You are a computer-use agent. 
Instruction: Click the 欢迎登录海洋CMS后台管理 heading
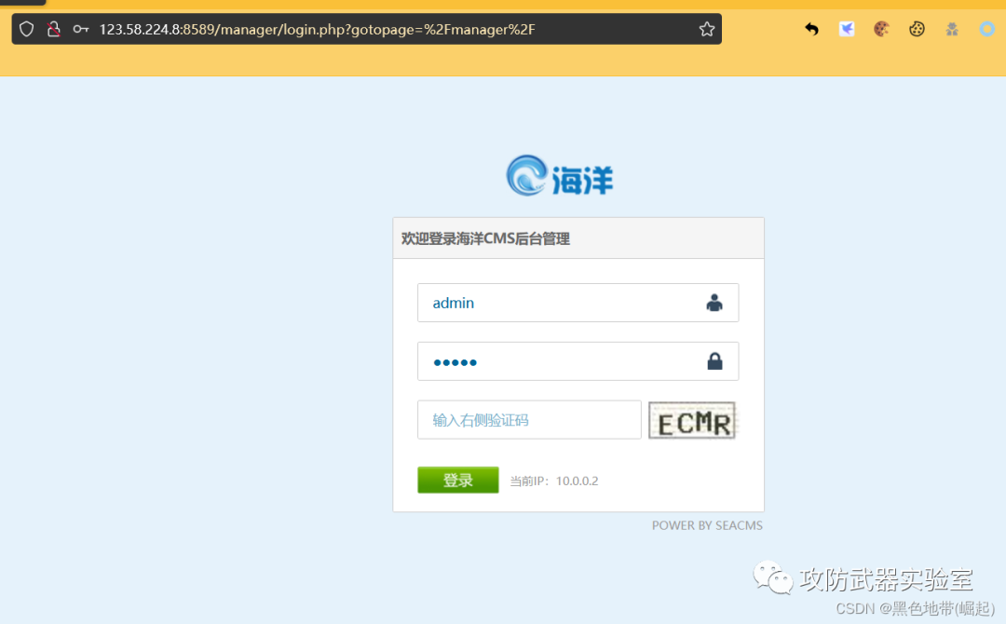point(485,239)
